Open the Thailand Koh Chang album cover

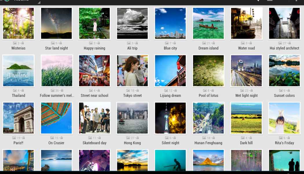(x=19, y=71)
